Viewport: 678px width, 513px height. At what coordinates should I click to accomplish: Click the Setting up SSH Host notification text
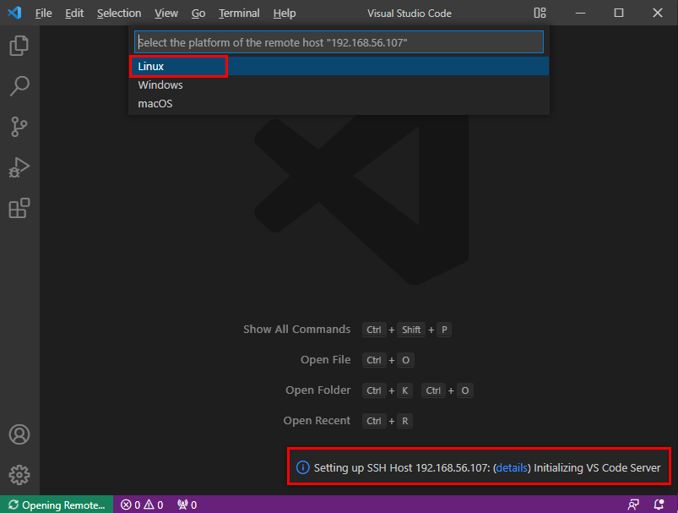point(487,467)
